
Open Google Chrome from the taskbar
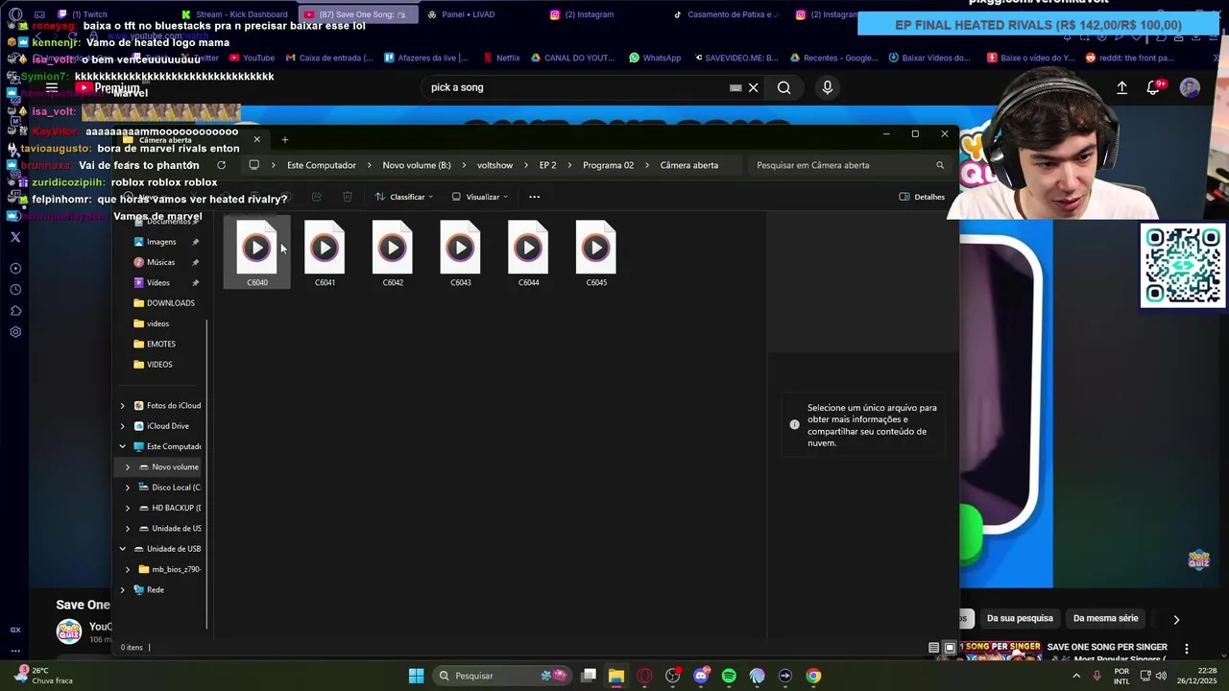813,676
